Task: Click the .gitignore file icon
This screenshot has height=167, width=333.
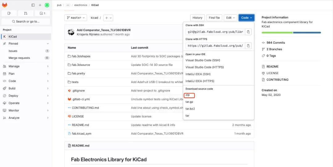Action: click(69, 90)
